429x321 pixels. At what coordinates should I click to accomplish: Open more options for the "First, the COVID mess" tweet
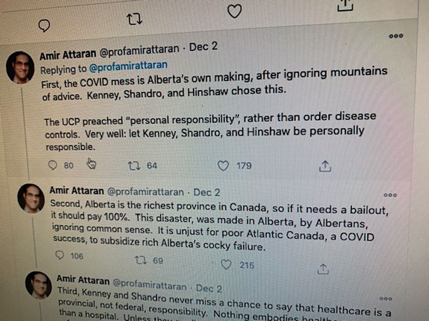[x=396, y=36]
